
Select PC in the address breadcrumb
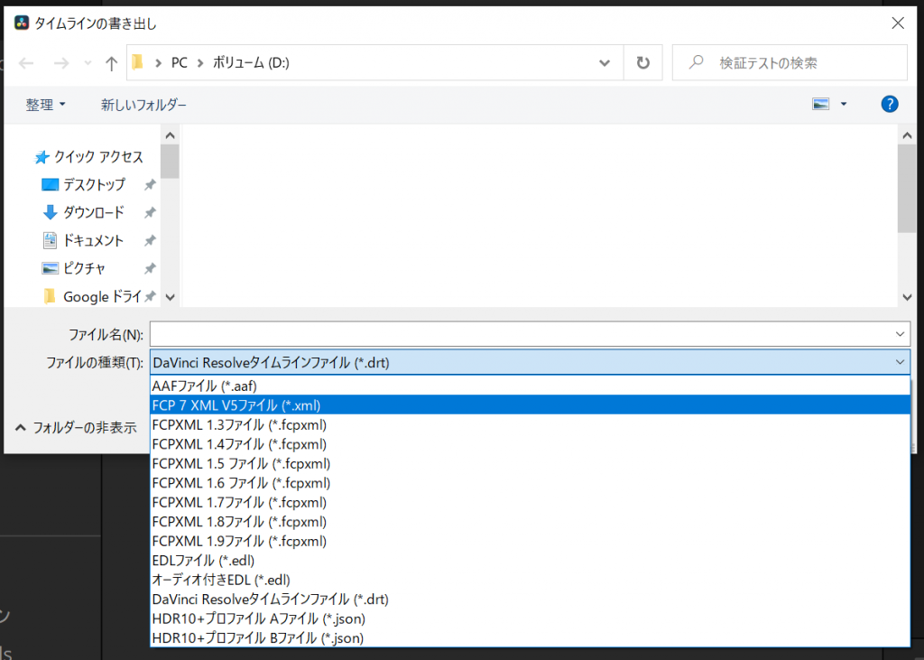tap(180, 62)
